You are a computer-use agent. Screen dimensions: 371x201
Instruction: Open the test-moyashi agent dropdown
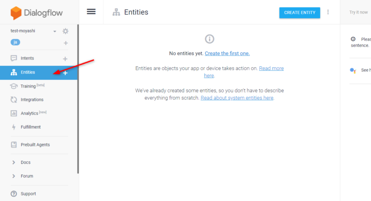click(x=55, y=31)
